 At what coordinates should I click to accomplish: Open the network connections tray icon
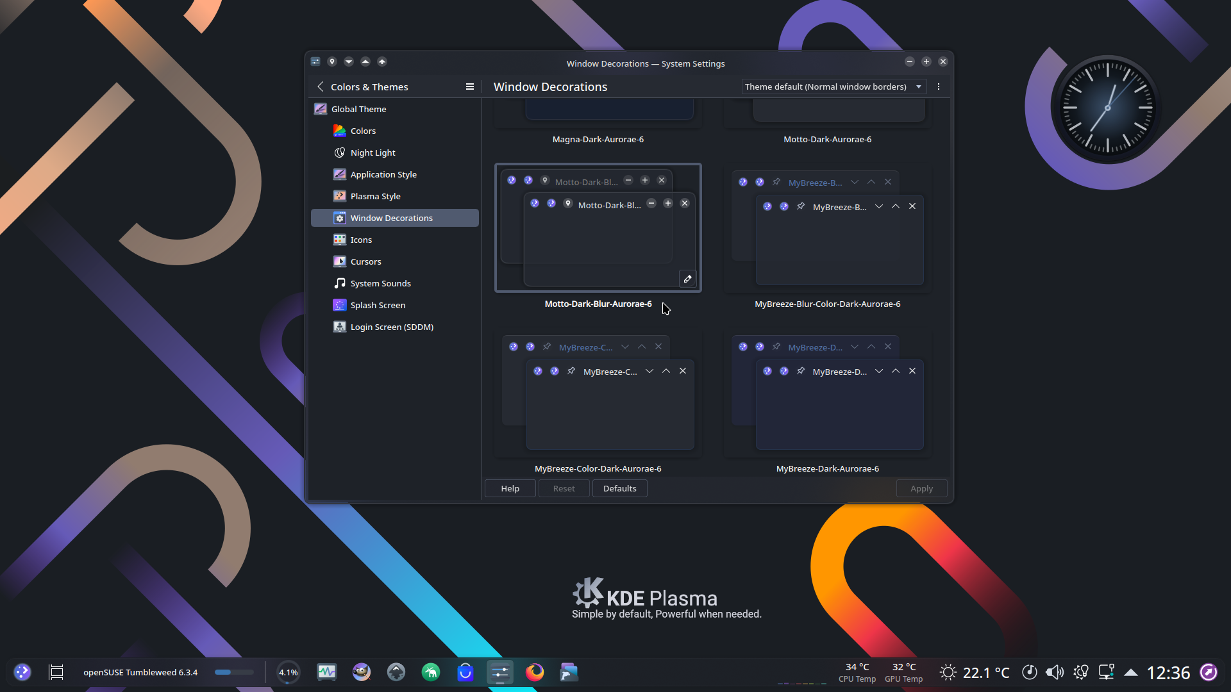point(1107,672)
